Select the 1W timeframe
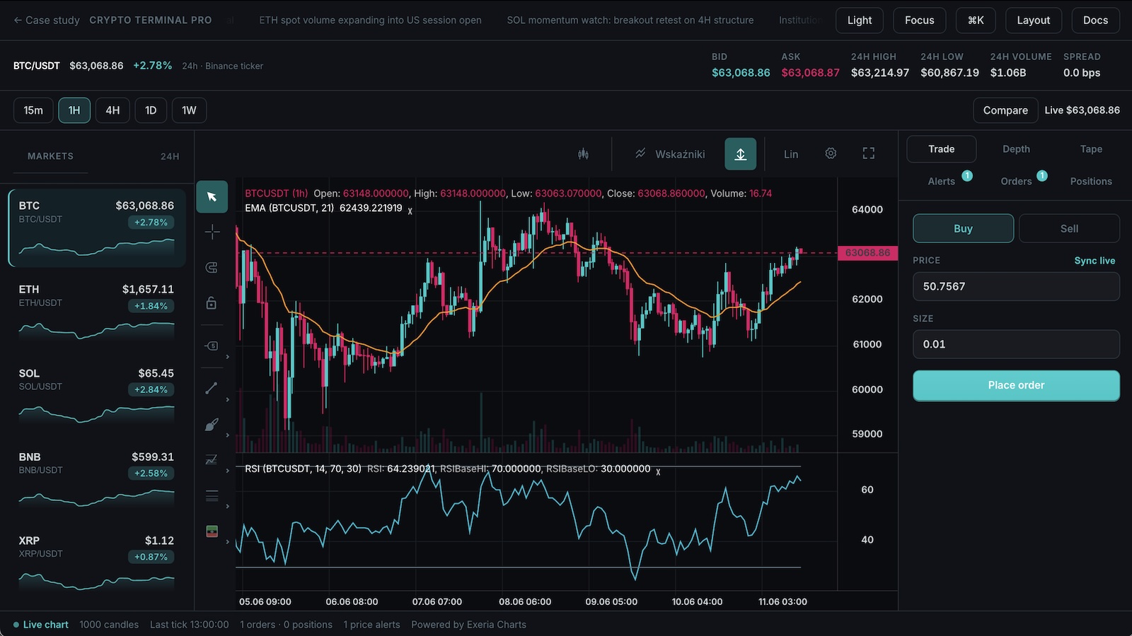 click(189, 110)
